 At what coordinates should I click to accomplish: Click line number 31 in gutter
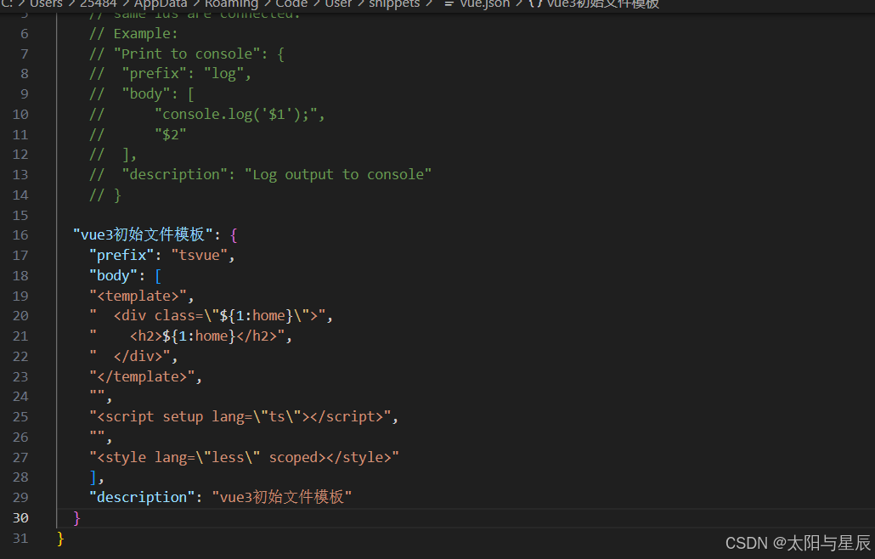pyautogui.click(x=20, y=539)
